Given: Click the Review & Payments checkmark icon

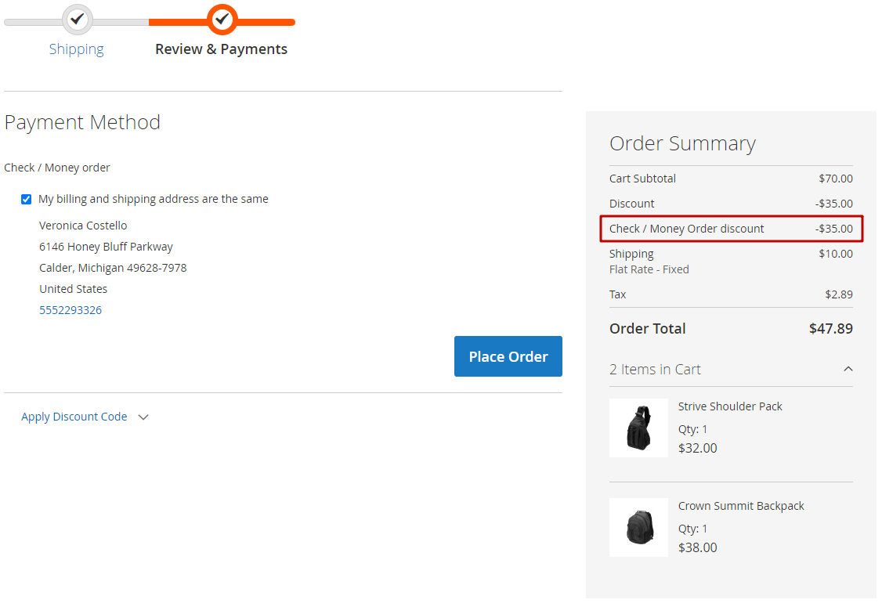Looking at the screenshot, I should (x=222, y=19).
